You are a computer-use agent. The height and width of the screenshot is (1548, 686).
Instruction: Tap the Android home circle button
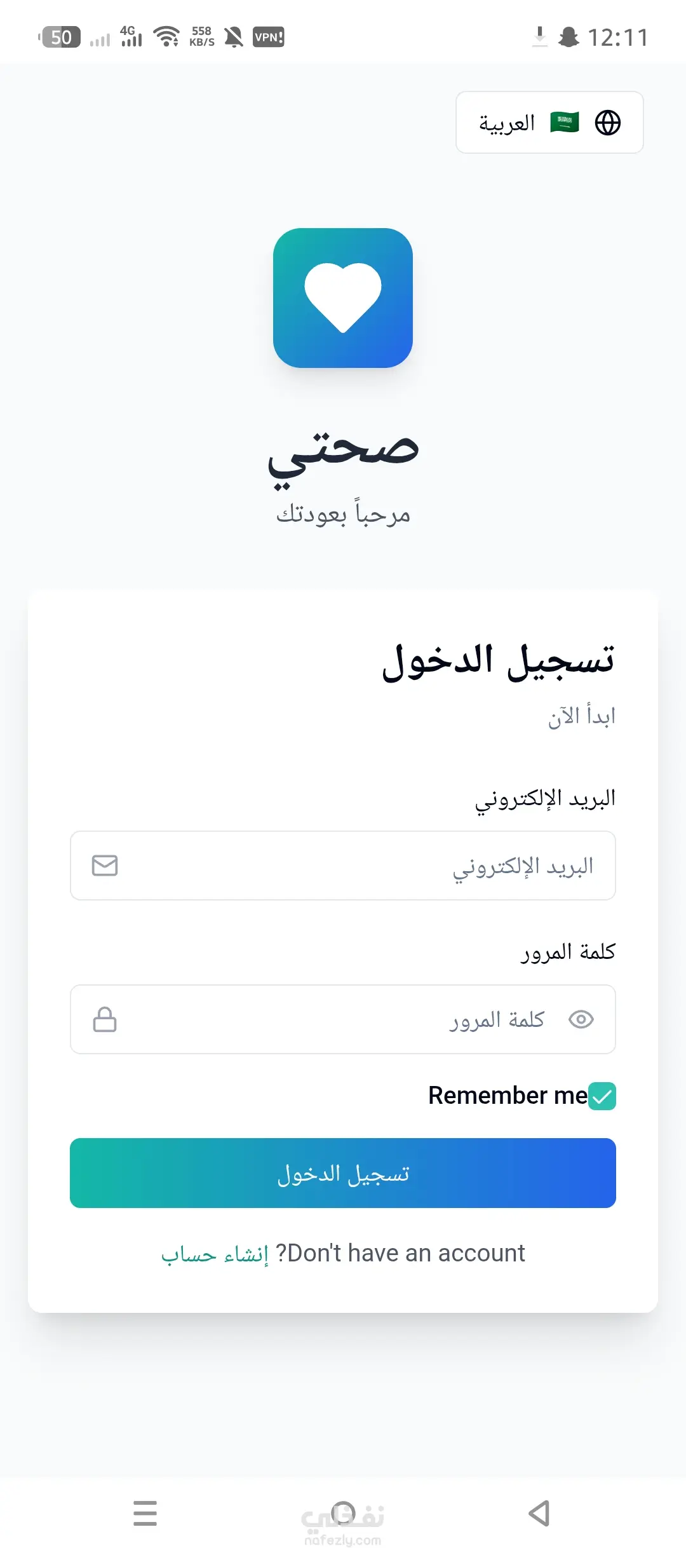point(343,1513)
